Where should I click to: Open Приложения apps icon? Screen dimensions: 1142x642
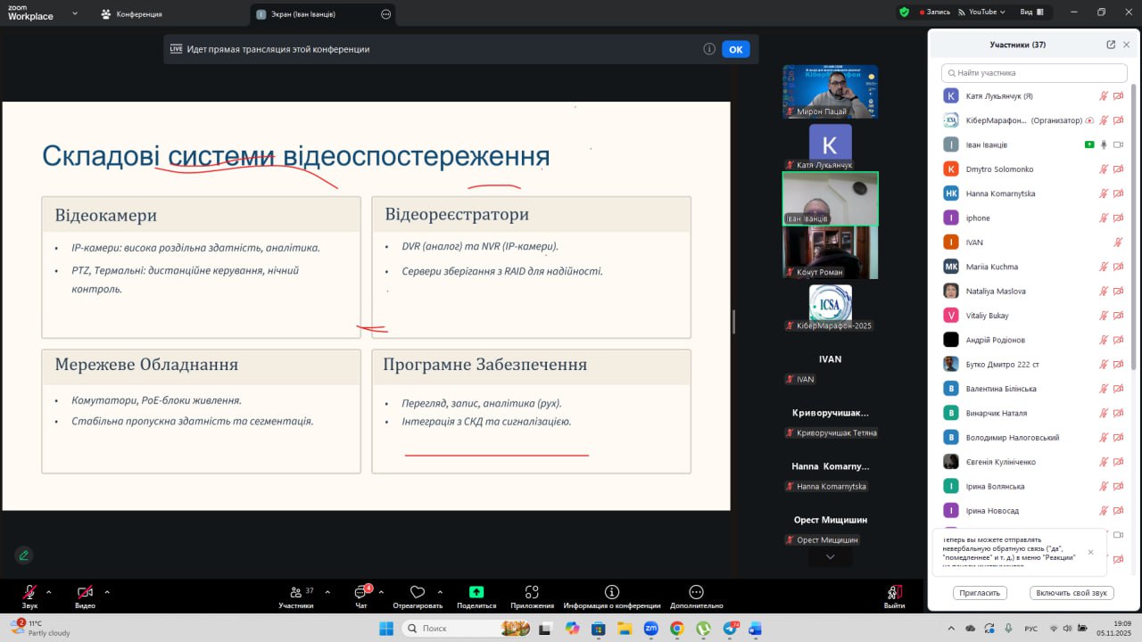pos(532,592)
